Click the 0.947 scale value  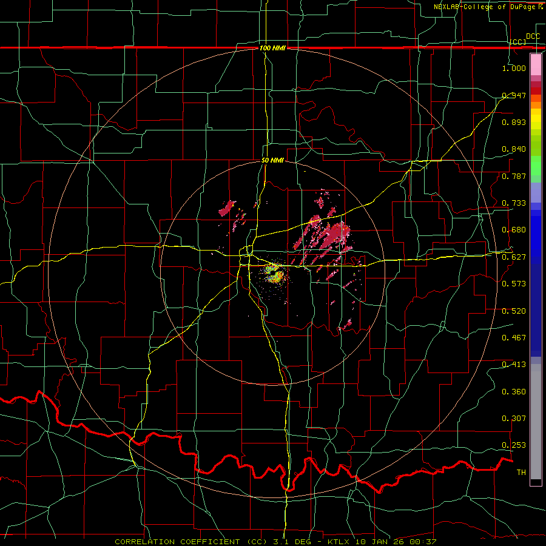[x=514, y=95]
